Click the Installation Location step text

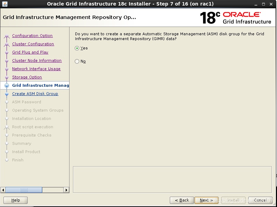pyautogui.click(x=31, y=119)
